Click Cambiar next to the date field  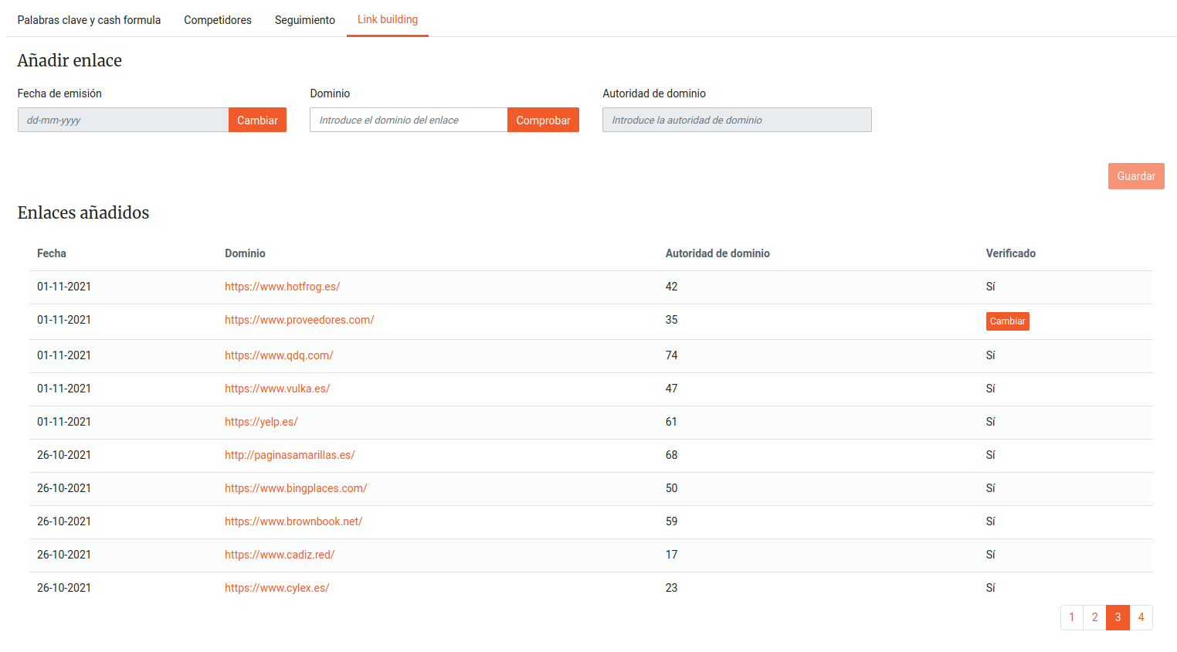[257, 120]
